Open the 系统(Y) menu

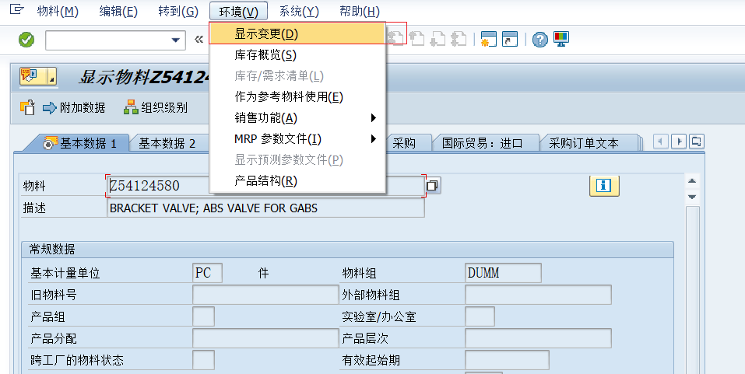[299, 12]
